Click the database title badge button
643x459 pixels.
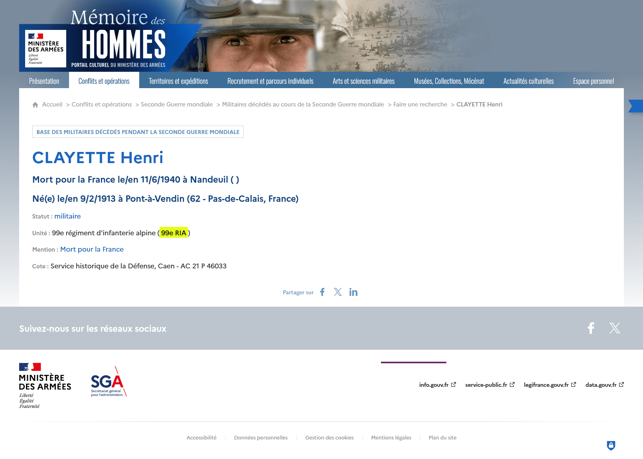point(138,132)
